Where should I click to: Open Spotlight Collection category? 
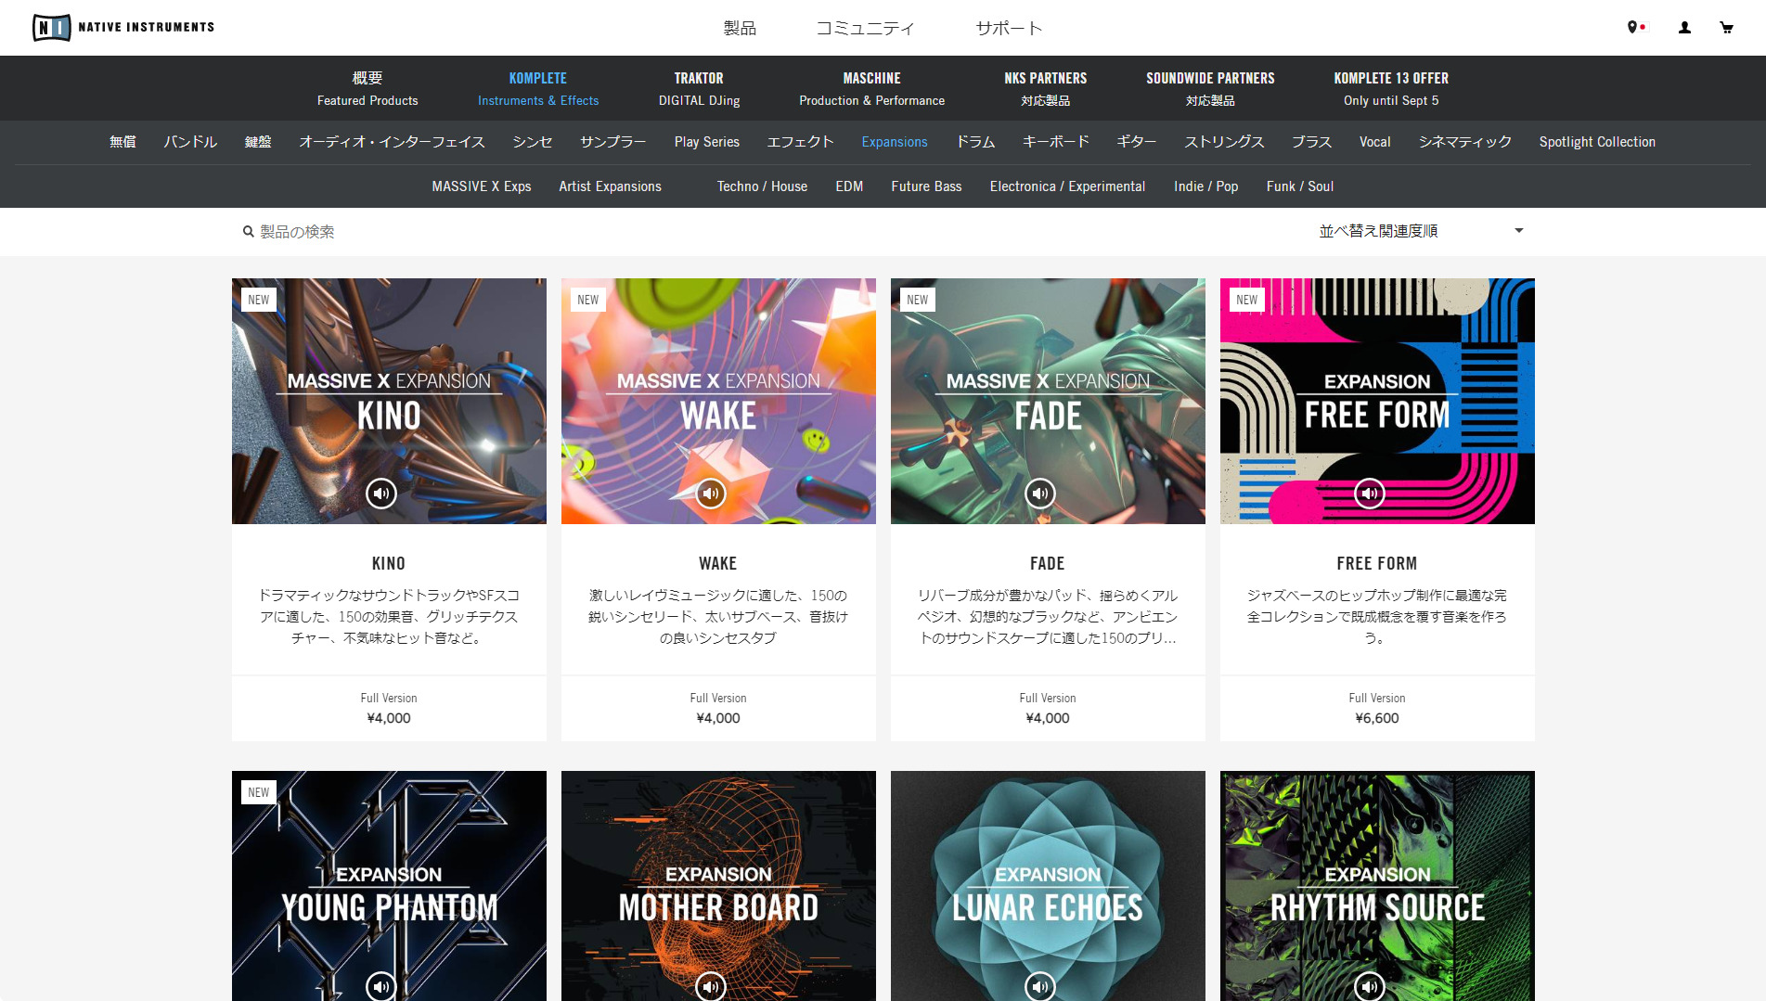click(1597, 142)
